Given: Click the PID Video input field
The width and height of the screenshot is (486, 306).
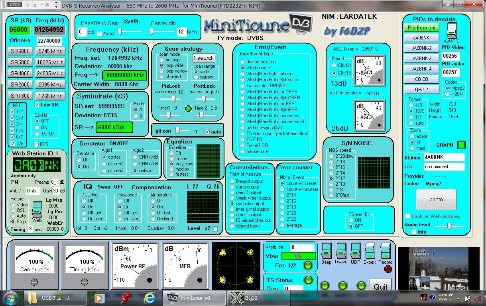Looking at the screenshot, I should pos(451,56).
